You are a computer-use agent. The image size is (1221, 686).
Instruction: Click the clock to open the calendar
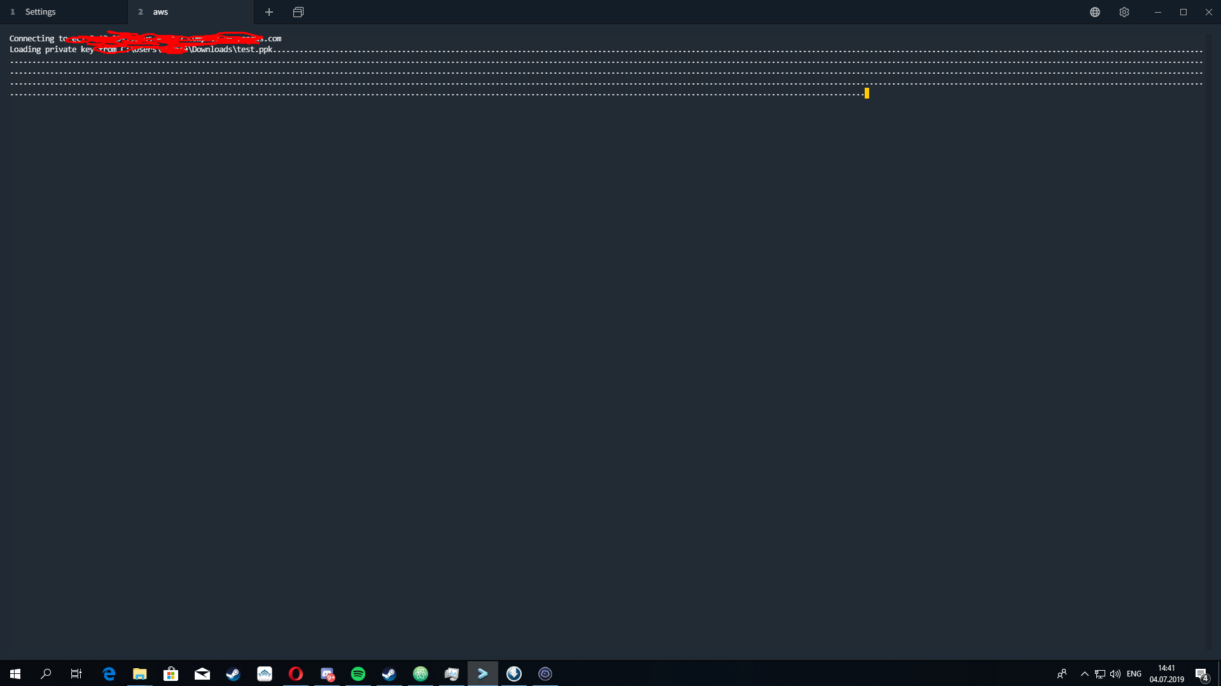(1166, 673)
